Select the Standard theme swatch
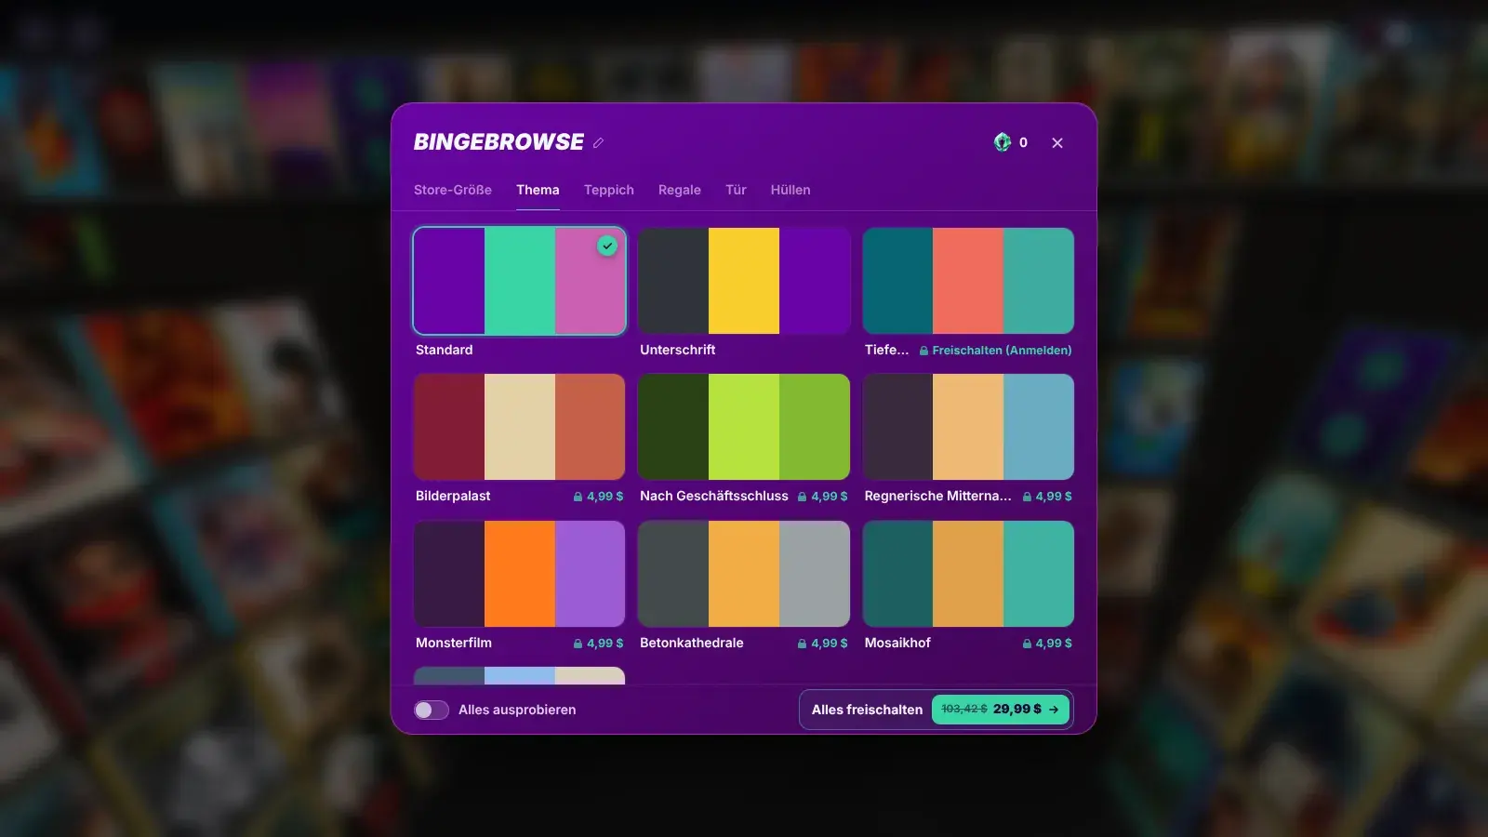The image size is (1488, 837). (x=520, y=281)
